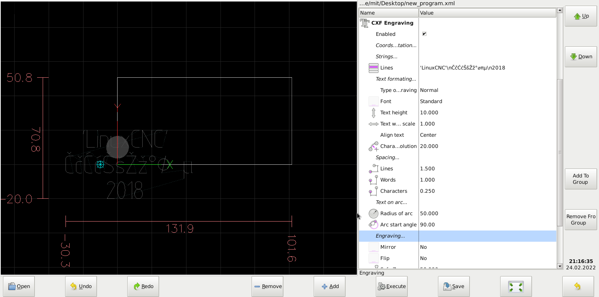The image size is (599, 297).
Task: Click the Mirror row icon
Action: pyautogui.click(x=373, y=247)
